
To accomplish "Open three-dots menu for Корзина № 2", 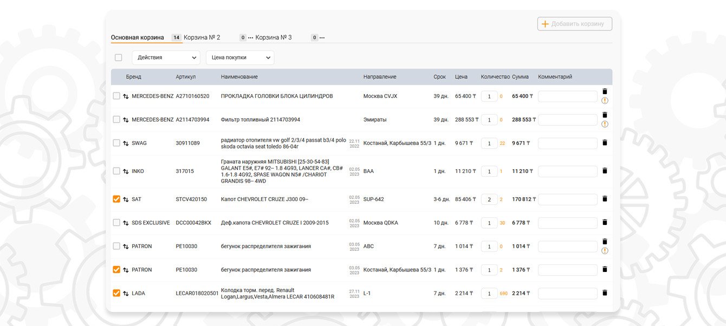I will pos(250,38).
